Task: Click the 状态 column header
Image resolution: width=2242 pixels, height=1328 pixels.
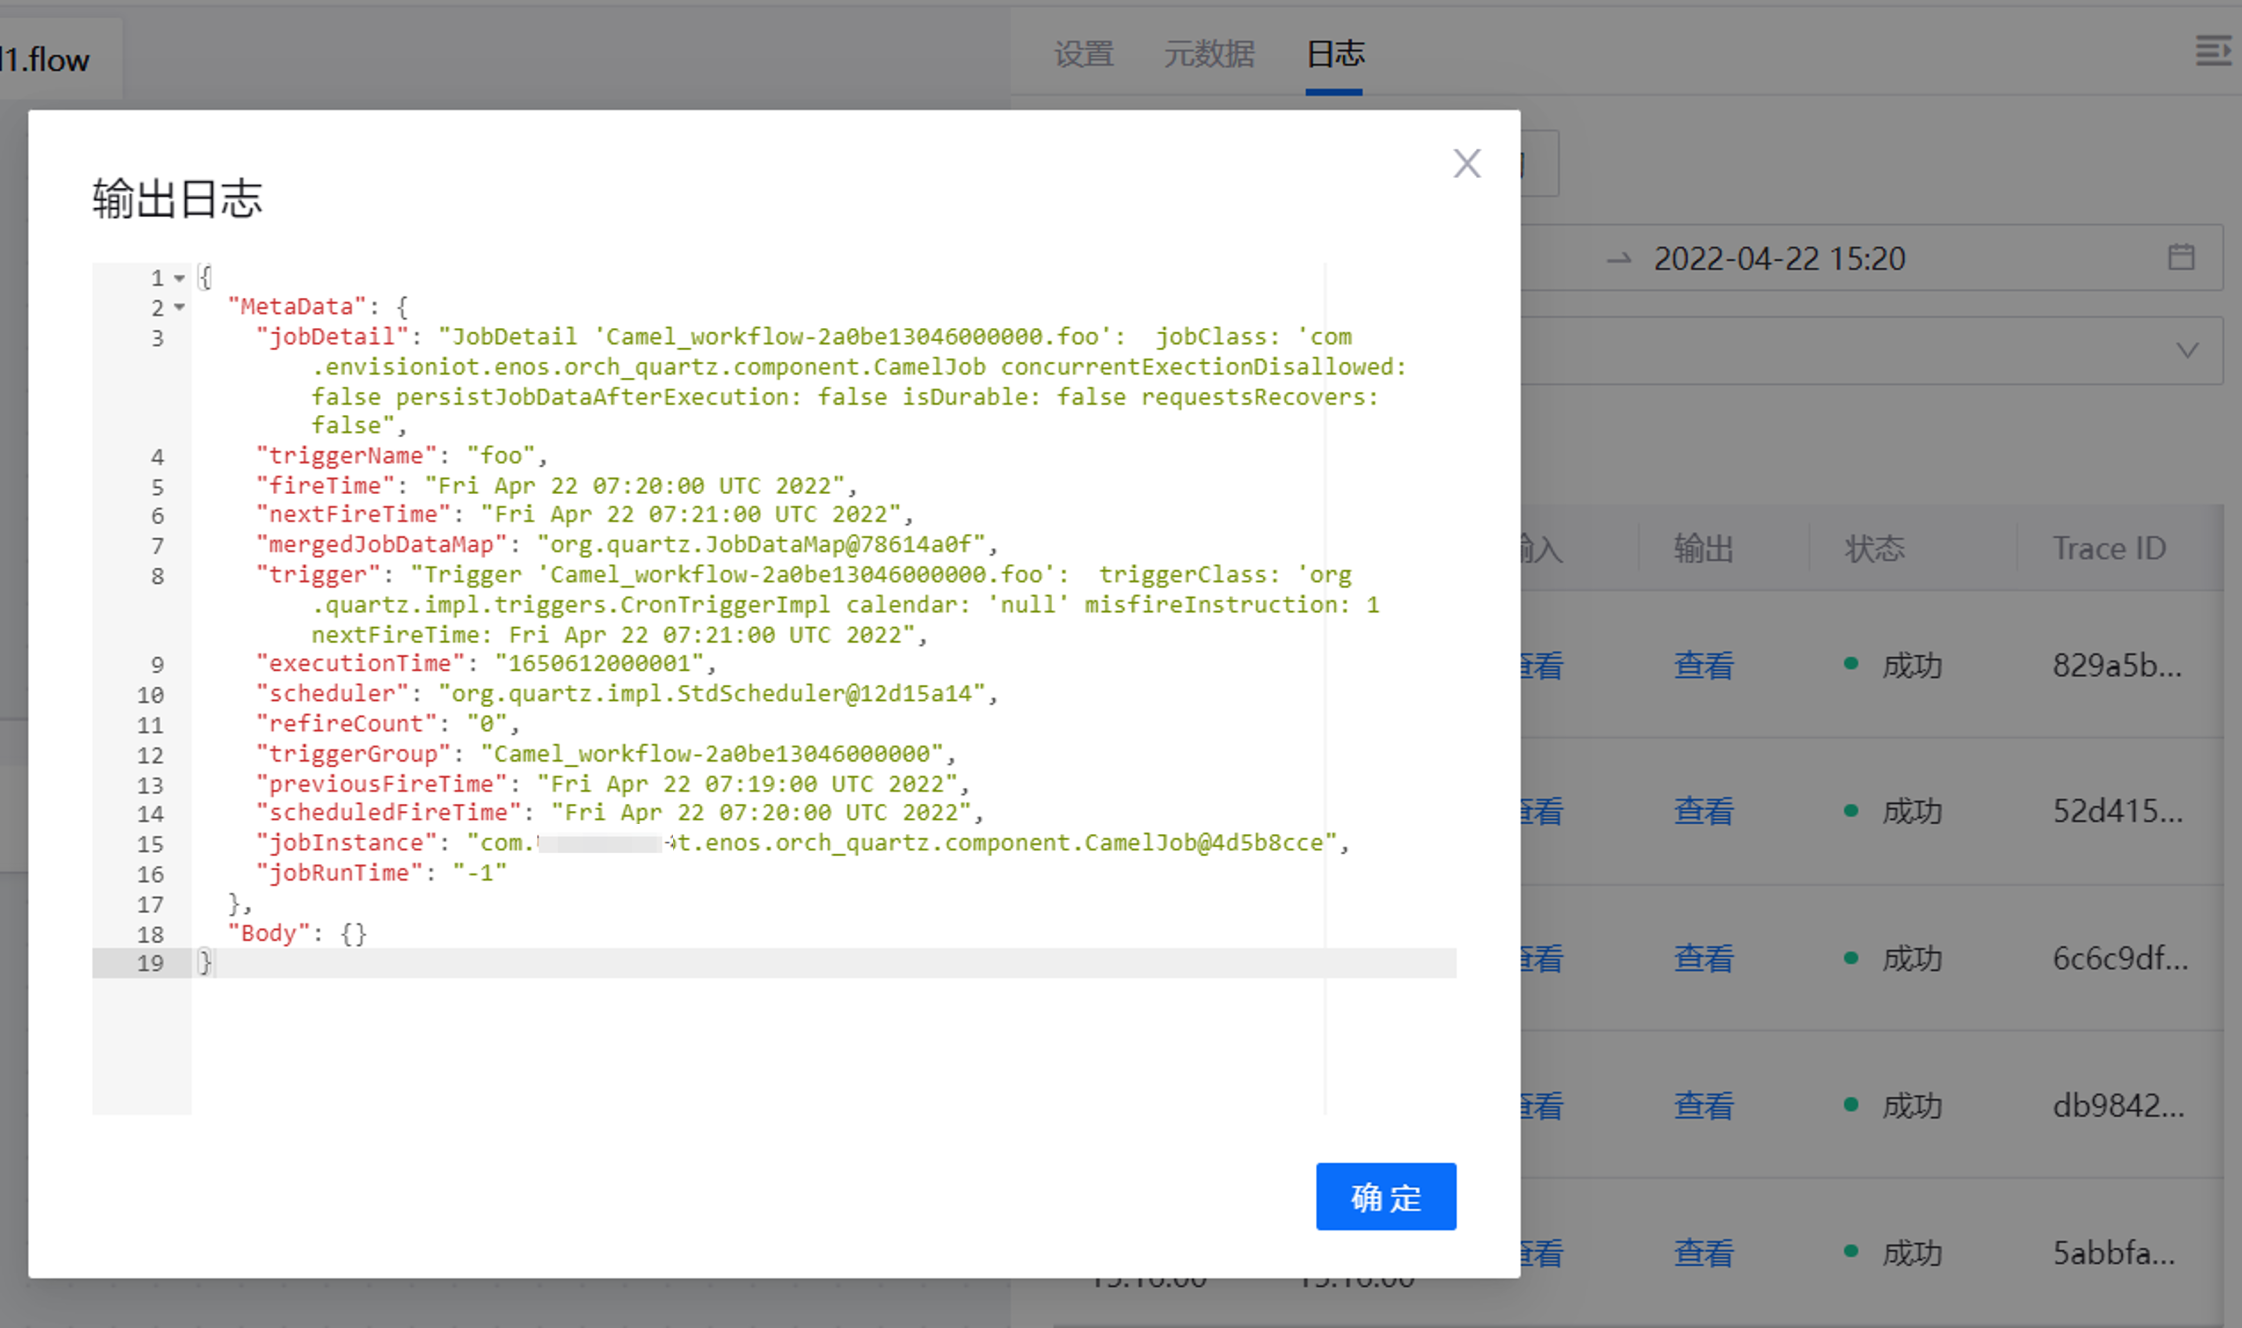Action: tap(1874, 548)
